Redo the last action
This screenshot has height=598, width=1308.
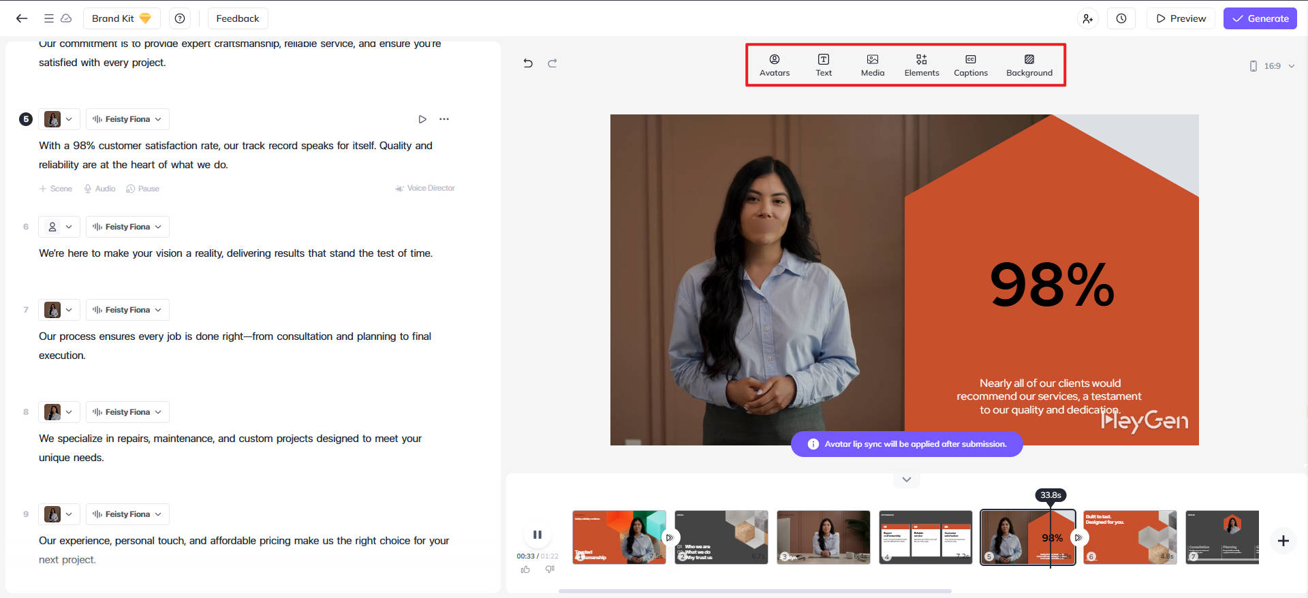tap(552, 63)
